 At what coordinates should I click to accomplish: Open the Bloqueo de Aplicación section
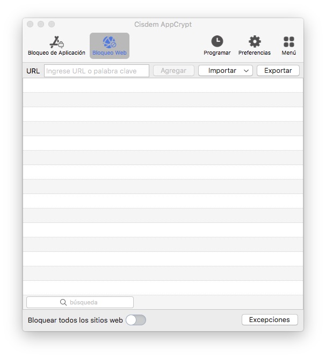(x=56, y=46)
